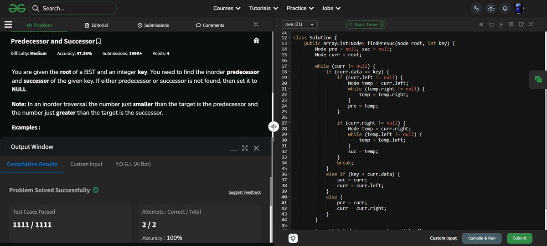547x246 pixels.
Task: Reset the code with the refresh icon
Action: pos(521,24)
